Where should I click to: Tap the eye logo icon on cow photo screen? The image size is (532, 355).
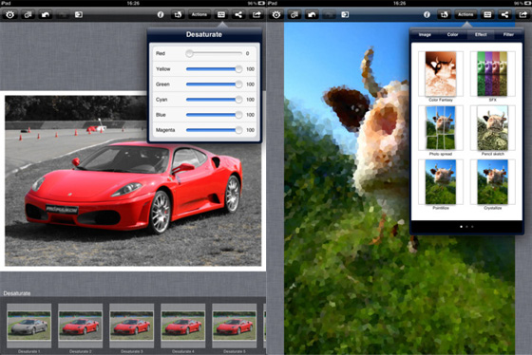pyautogui.click(x=276, y=14)
